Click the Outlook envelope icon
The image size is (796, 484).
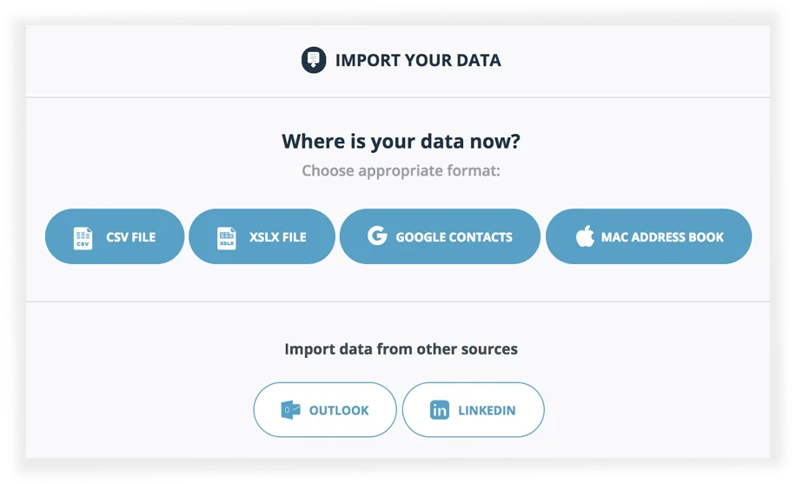coord(290,410)
